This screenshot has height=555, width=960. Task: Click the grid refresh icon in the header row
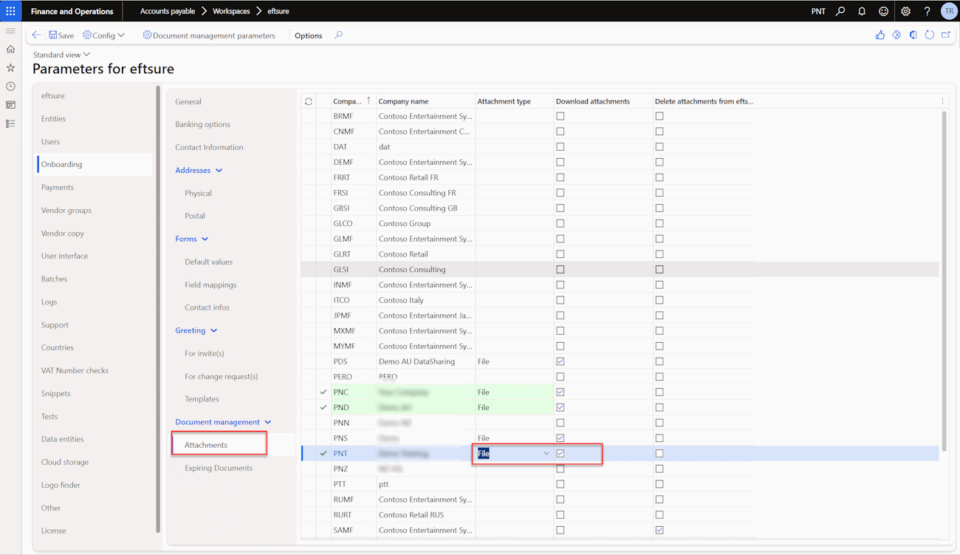[x=309, y=101]
